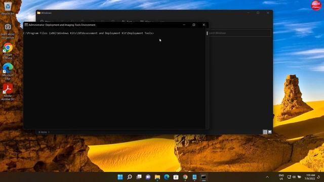This screenshot has height=182, width=324.
Task: Close the Deployment and Imaging Tools window
Action: point(204,25)
